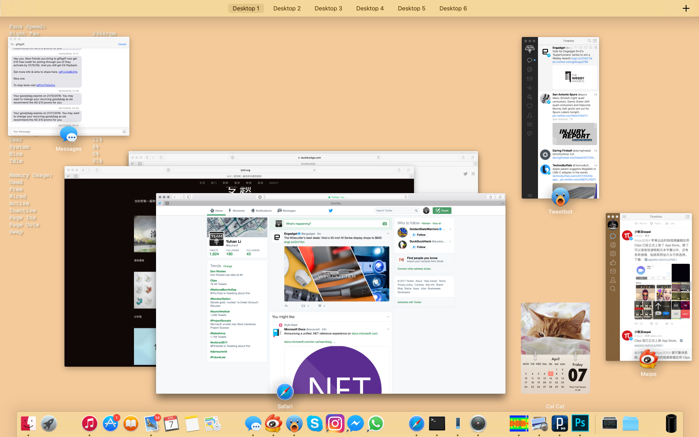Open Instagram from the Dock
The width and height of the screenshot is (699, 437).
coord(335,423)
